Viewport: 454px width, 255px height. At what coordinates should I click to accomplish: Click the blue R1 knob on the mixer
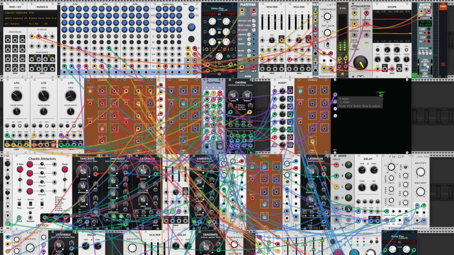(192, 9)
